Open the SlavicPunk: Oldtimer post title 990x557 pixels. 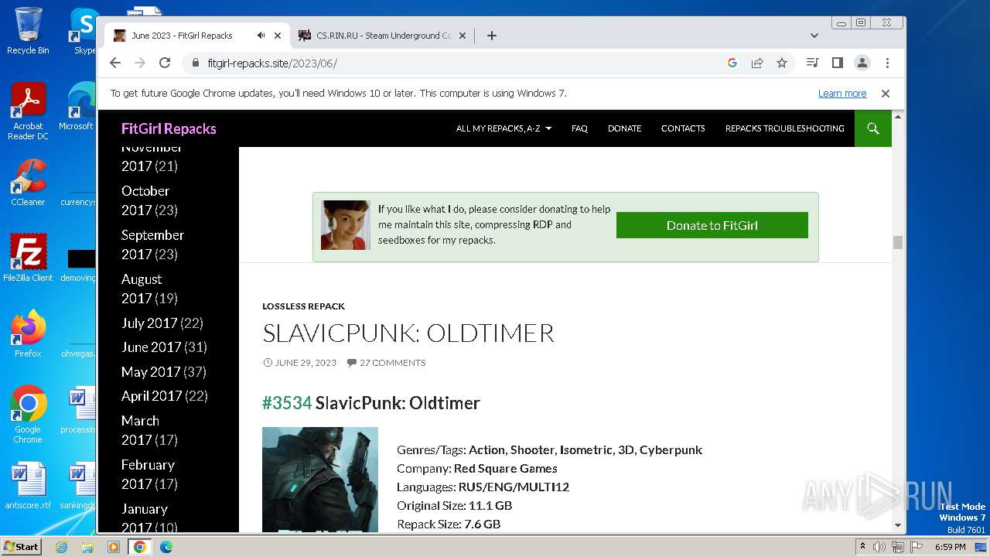tap(408, 333)
